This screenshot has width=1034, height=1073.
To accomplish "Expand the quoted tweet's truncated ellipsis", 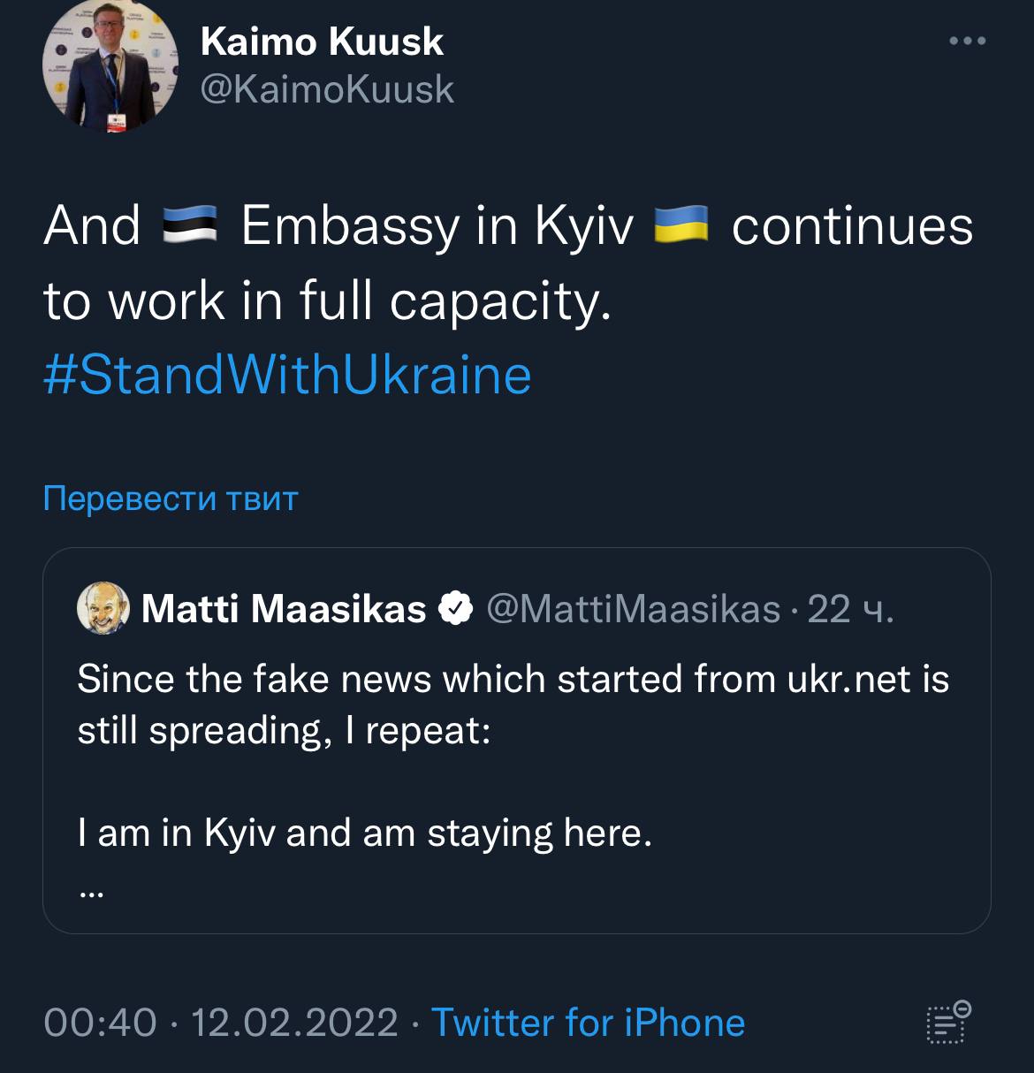I will 91,894.
